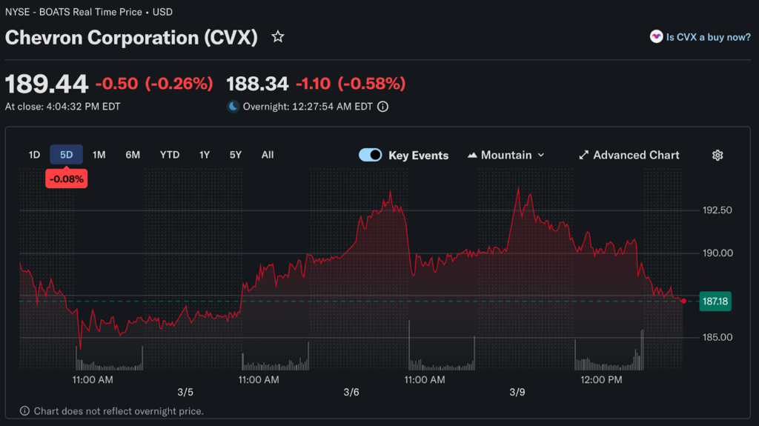Switch chart to 5Y range
The width and height of the screenshot is (759, 426).
tap(236, 155)
